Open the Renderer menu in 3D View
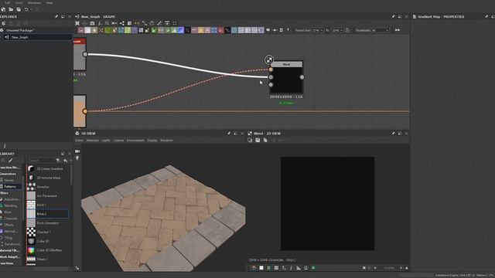The image size is (495, 278). tap(167, 141)
